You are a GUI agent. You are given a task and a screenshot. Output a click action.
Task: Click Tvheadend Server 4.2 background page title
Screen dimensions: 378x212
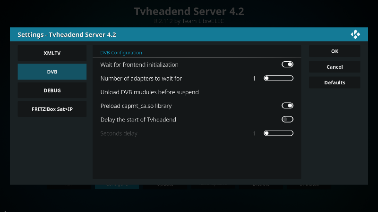pos(189,11)
